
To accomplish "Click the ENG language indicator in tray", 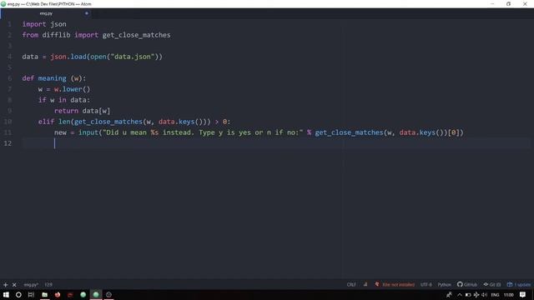I will (x=495, y=294).
